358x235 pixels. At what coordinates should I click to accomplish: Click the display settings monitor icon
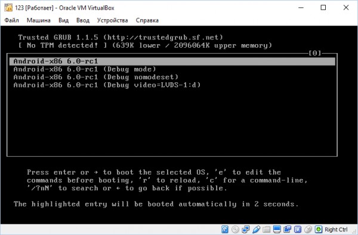[x=277, y=229]
